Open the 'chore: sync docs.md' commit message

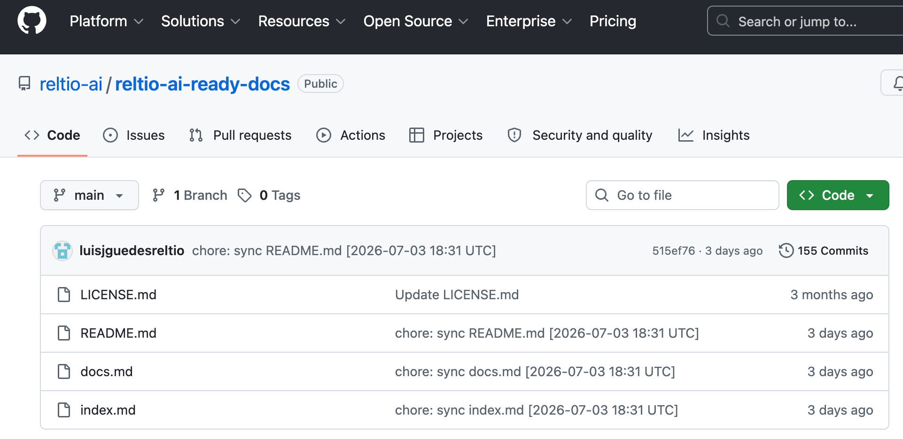click(535, 371)
